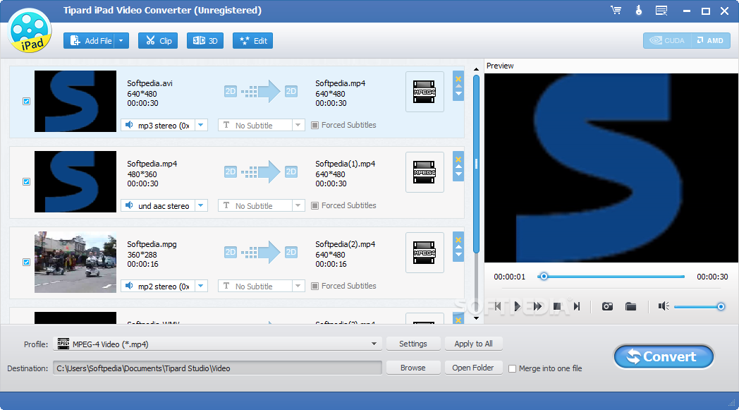Open the mp2 stereo audio track dropdown
The height and width of the screenshot is (410, 739).
[201, 286]
